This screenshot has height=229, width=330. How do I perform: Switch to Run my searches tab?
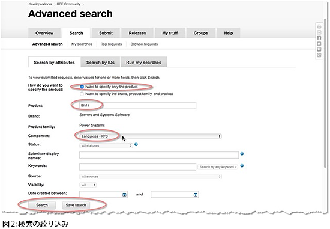pyautogui.click(x=144, y=63)
